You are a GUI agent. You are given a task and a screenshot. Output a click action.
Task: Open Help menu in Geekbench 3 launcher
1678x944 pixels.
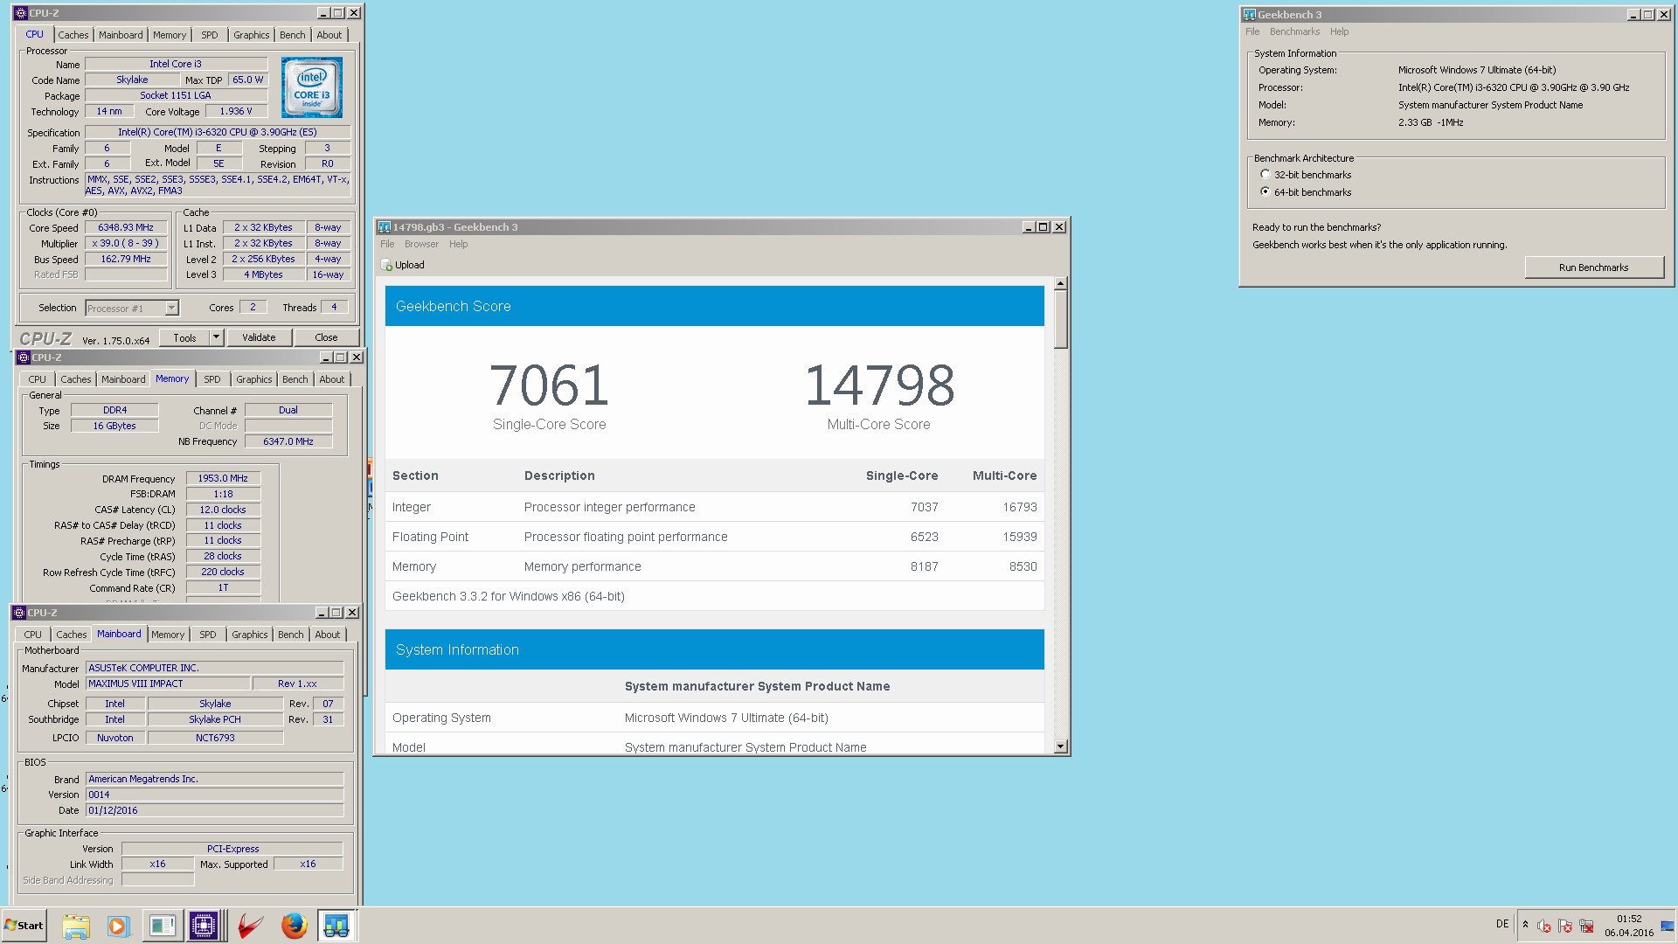[1340, 32]
